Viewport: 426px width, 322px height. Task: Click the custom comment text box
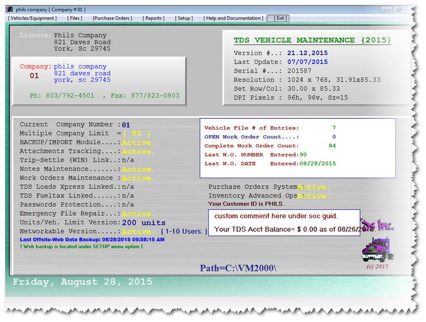click(x=284, y=222)
